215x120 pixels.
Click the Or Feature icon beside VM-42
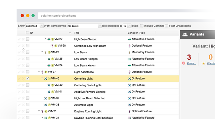click(x=49, y=85)
